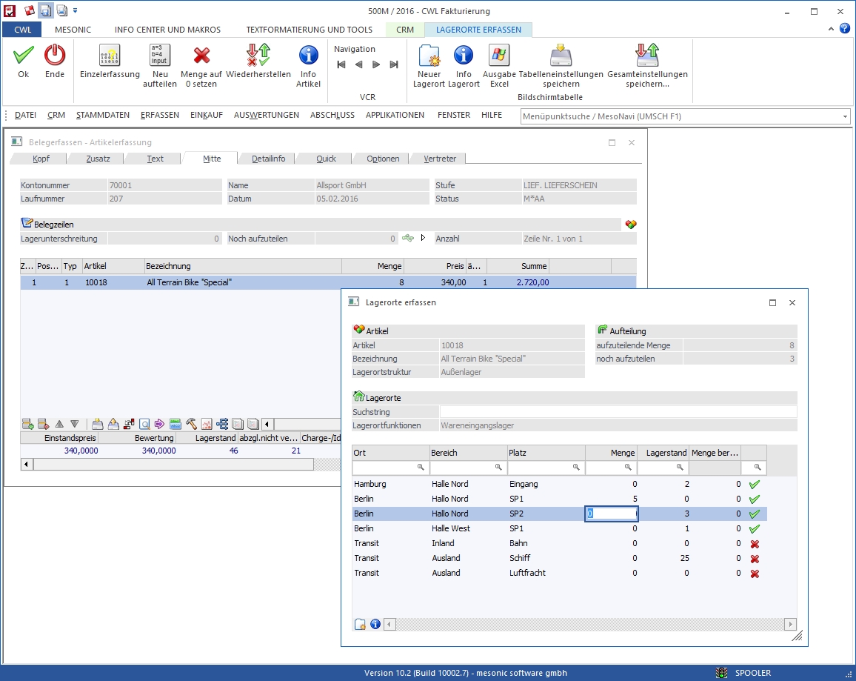Click the green check for Berlin SP1 row
Viewport: 856px width, 681px height.
point(753,499)
